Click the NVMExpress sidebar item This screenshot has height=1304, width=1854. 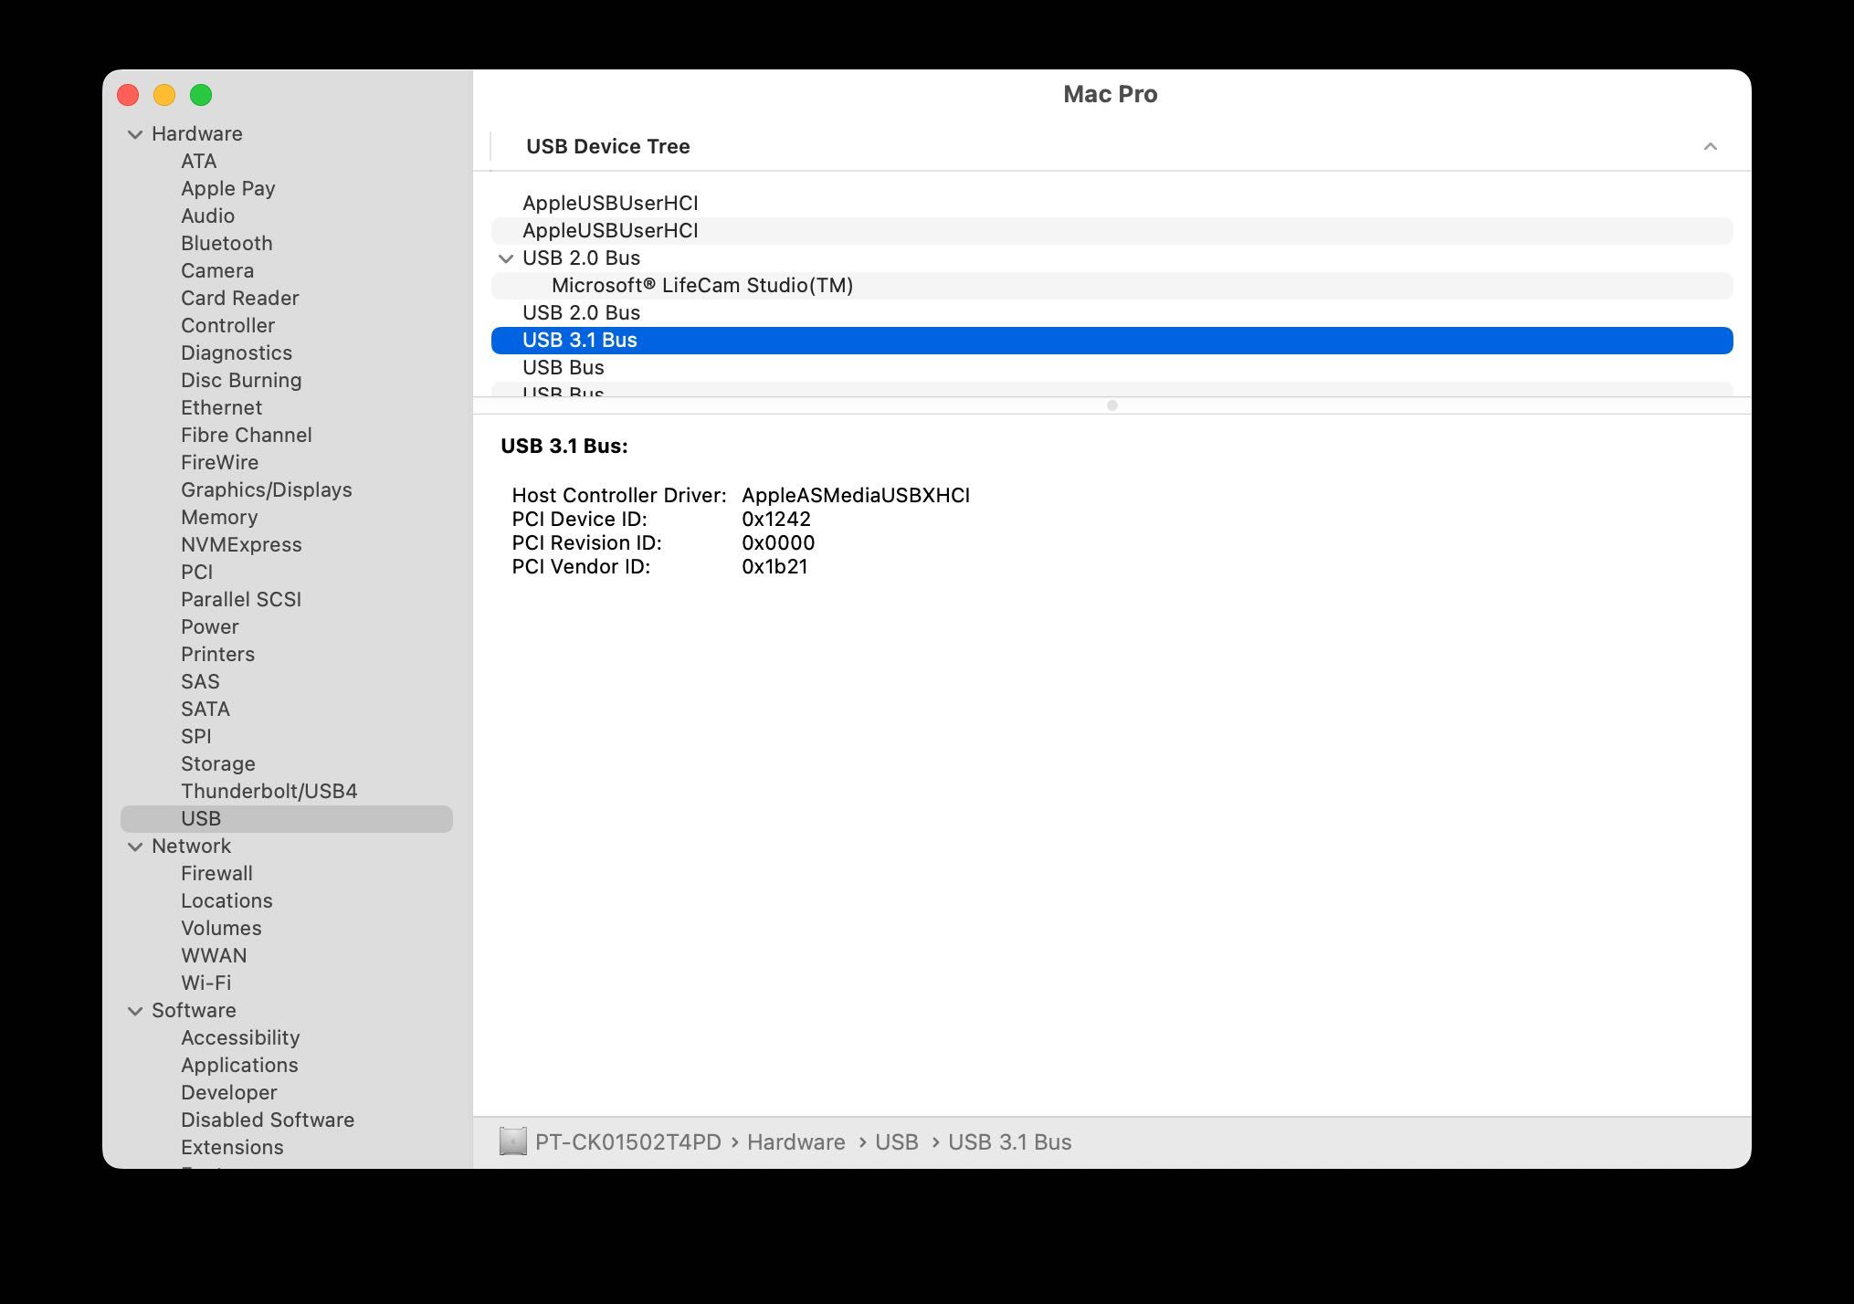click(243, 543)
